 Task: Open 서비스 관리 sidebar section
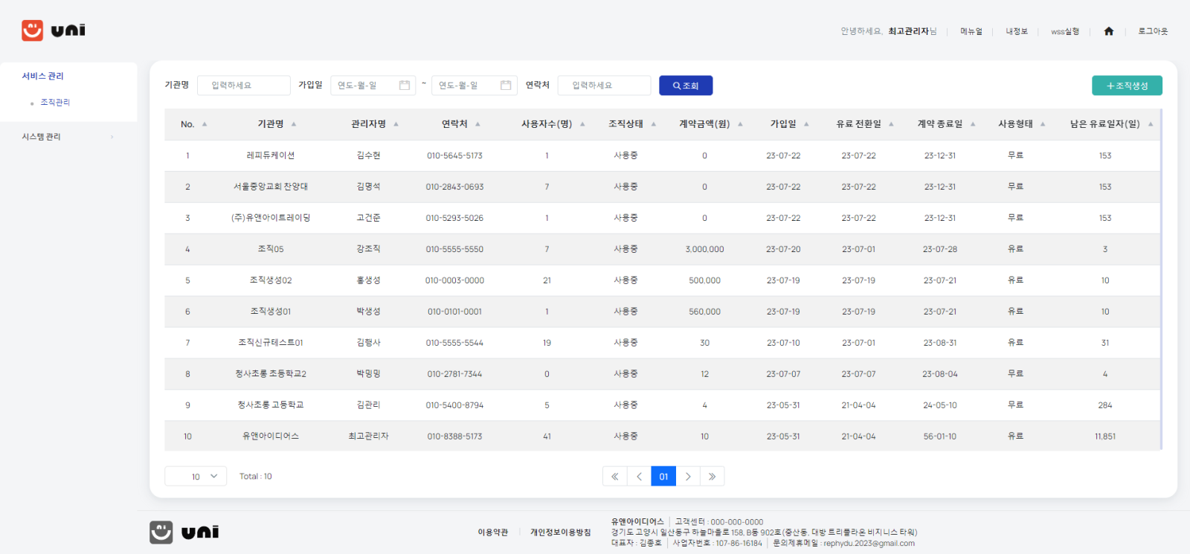point(42,76)
